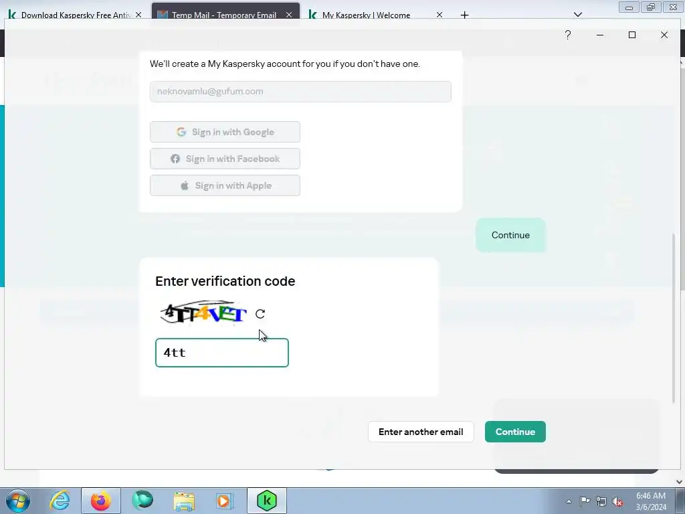685x514 pixels.
Task: Click the captcha image 4TT4VET
Action: (203, 313)
